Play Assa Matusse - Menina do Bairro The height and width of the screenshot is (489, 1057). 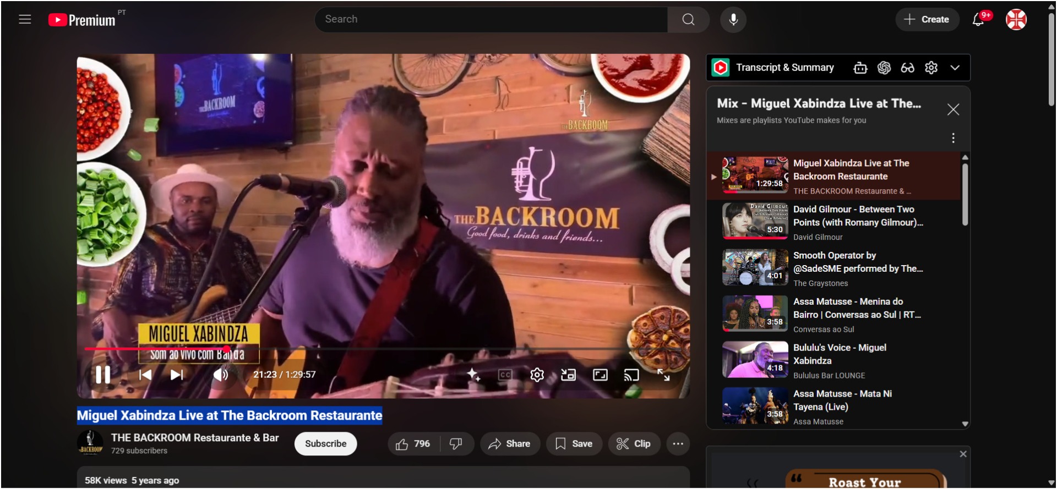pos(833,314)
